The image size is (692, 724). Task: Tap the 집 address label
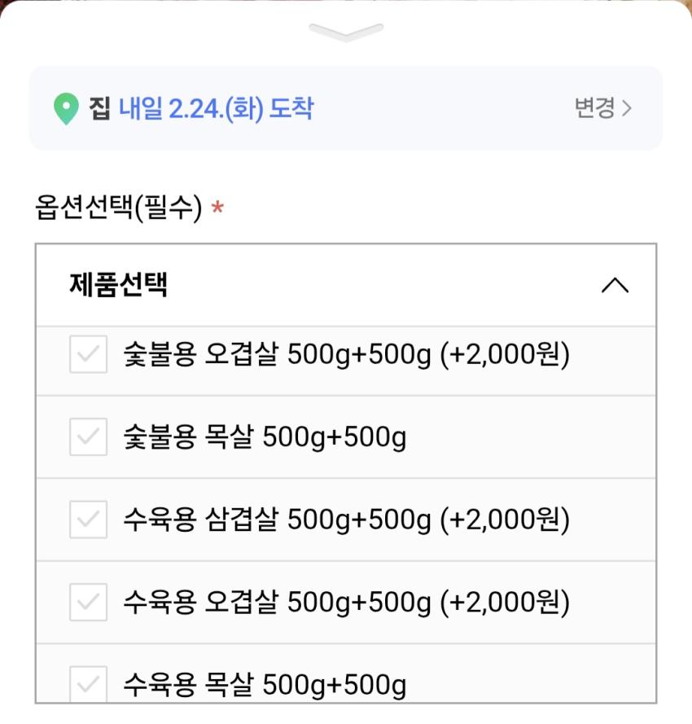coord(99,108)
